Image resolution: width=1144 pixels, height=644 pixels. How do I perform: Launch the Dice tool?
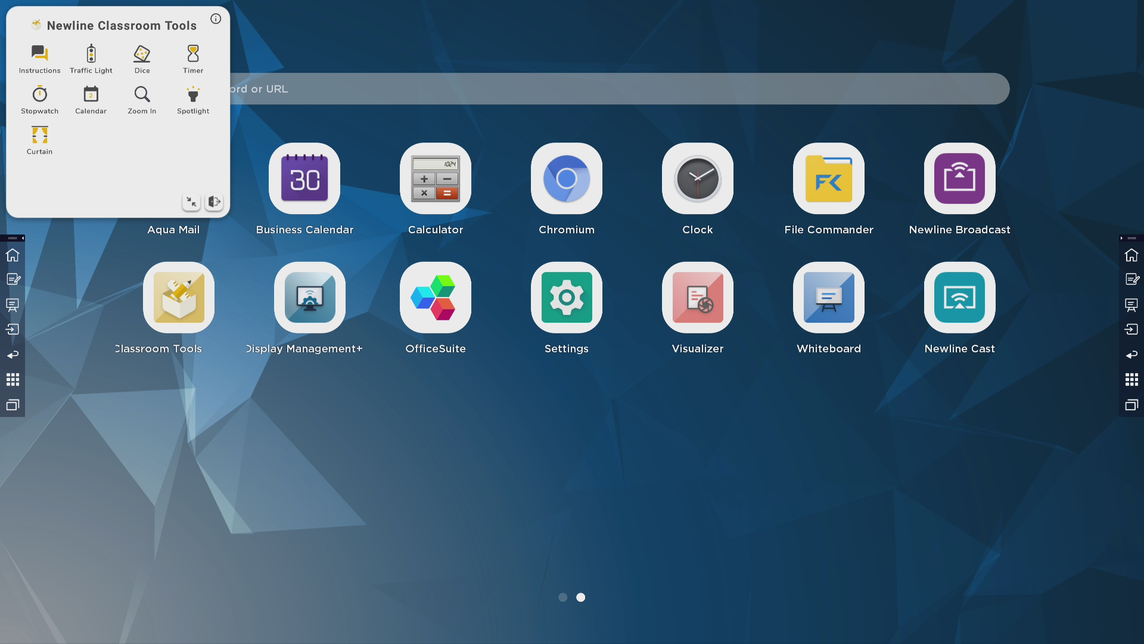click(142, 58)
